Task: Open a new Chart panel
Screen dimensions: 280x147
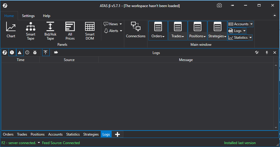Action: click(11, 30)
